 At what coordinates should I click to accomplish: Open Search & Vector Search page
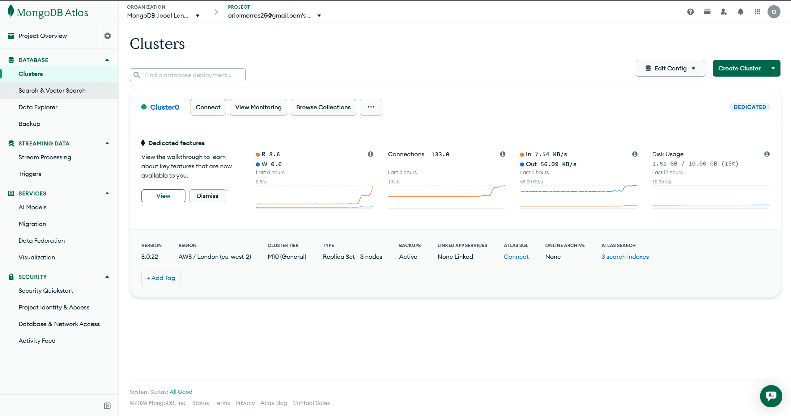pos(59,90)
